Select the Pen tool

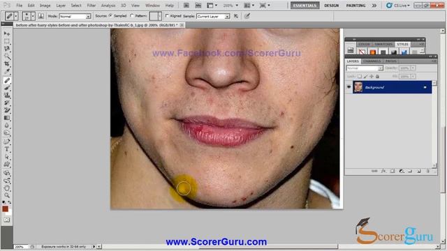pos(7,142)
